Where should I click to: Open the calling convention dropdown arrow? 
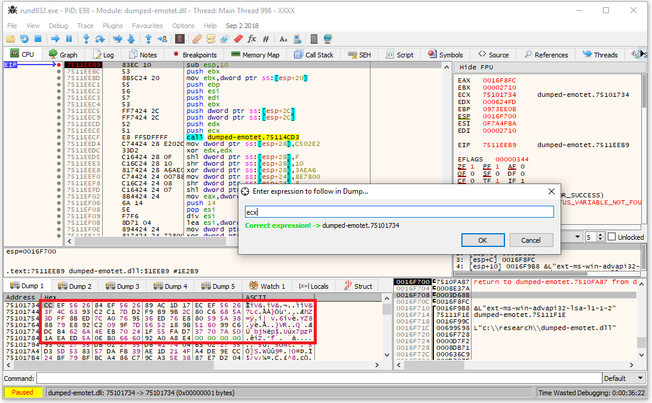[x=577, y=237]
